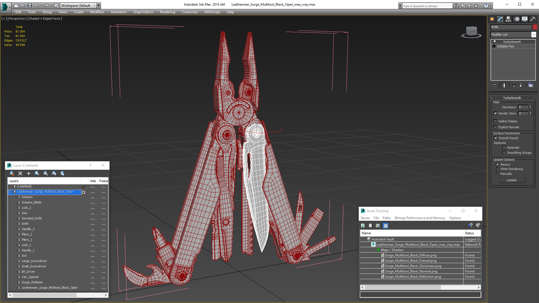
Task: Click the Perspective viewport label
Action: point(17,19)
